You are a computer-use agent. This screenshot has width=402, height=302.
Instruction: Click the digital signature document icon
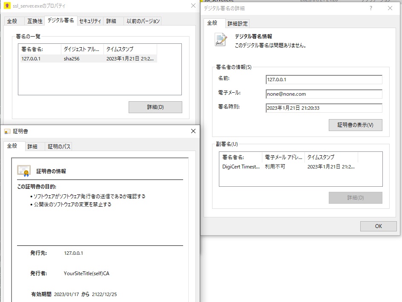pos(221,40)
